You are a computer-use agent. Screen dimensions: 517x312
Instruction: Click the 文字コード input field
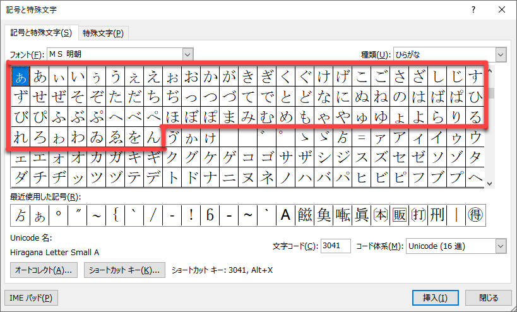[335, 246]
